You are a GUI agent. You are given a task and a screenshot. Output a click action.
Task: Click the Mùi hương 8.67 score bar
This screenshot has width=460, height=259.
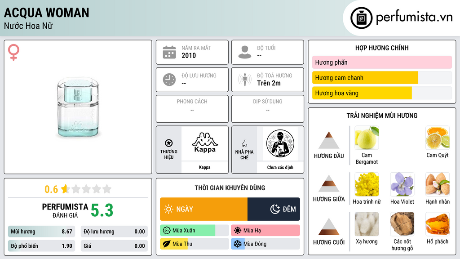click(41, 232)
